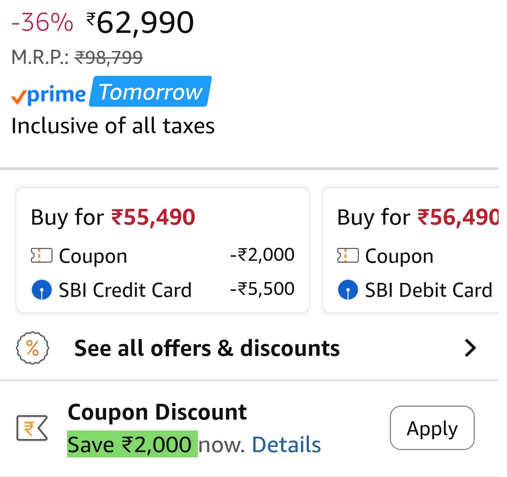
Task: Tap the coupon icon in ₹55,490 card
Action: click(x=41, y=256)
